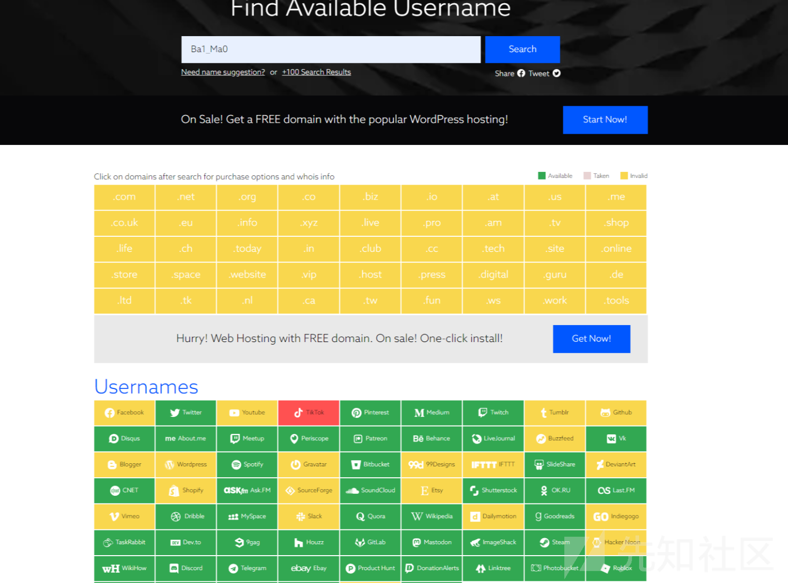The image size is (788, 583).
Task: Open the Dribble username tile
Action: (x=186, y=516)
